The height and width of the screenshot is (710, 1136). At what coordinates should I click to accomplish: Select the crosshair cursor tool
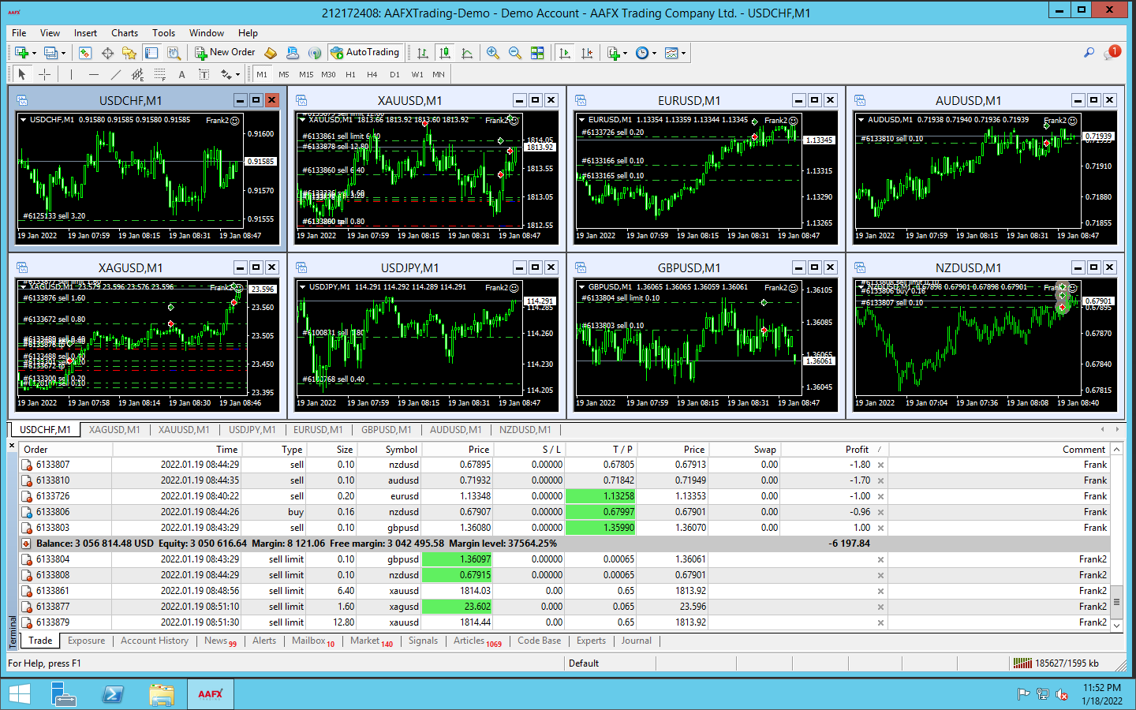coord(45,74)
